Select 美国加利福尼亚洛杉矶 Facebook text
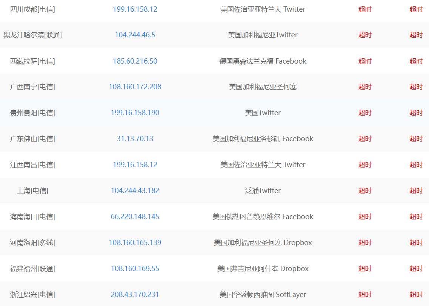The image size is (429, 306). [x=263, y=139]
